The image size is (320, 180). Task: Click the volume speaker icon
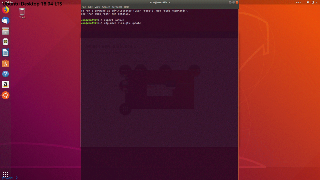pos(308,2)
